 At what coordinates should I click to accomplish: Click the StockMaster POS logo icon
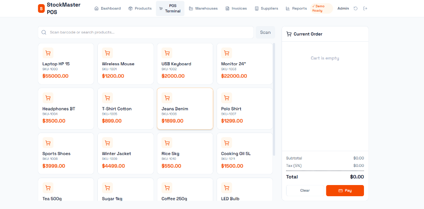41,8
